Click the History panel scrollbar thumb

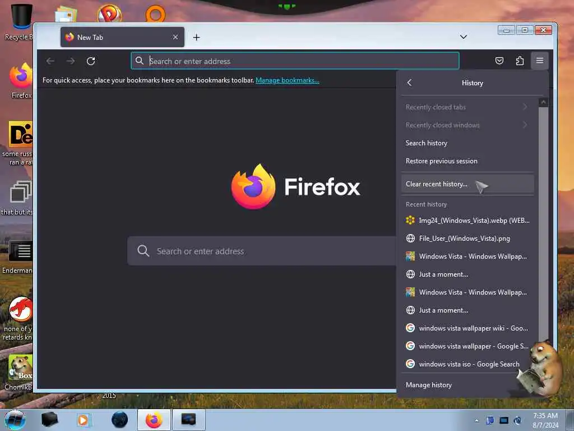point(543,223)
